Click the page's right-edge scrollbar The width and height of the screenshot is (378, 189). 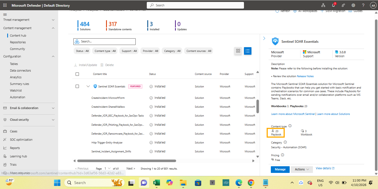(376, 95)
